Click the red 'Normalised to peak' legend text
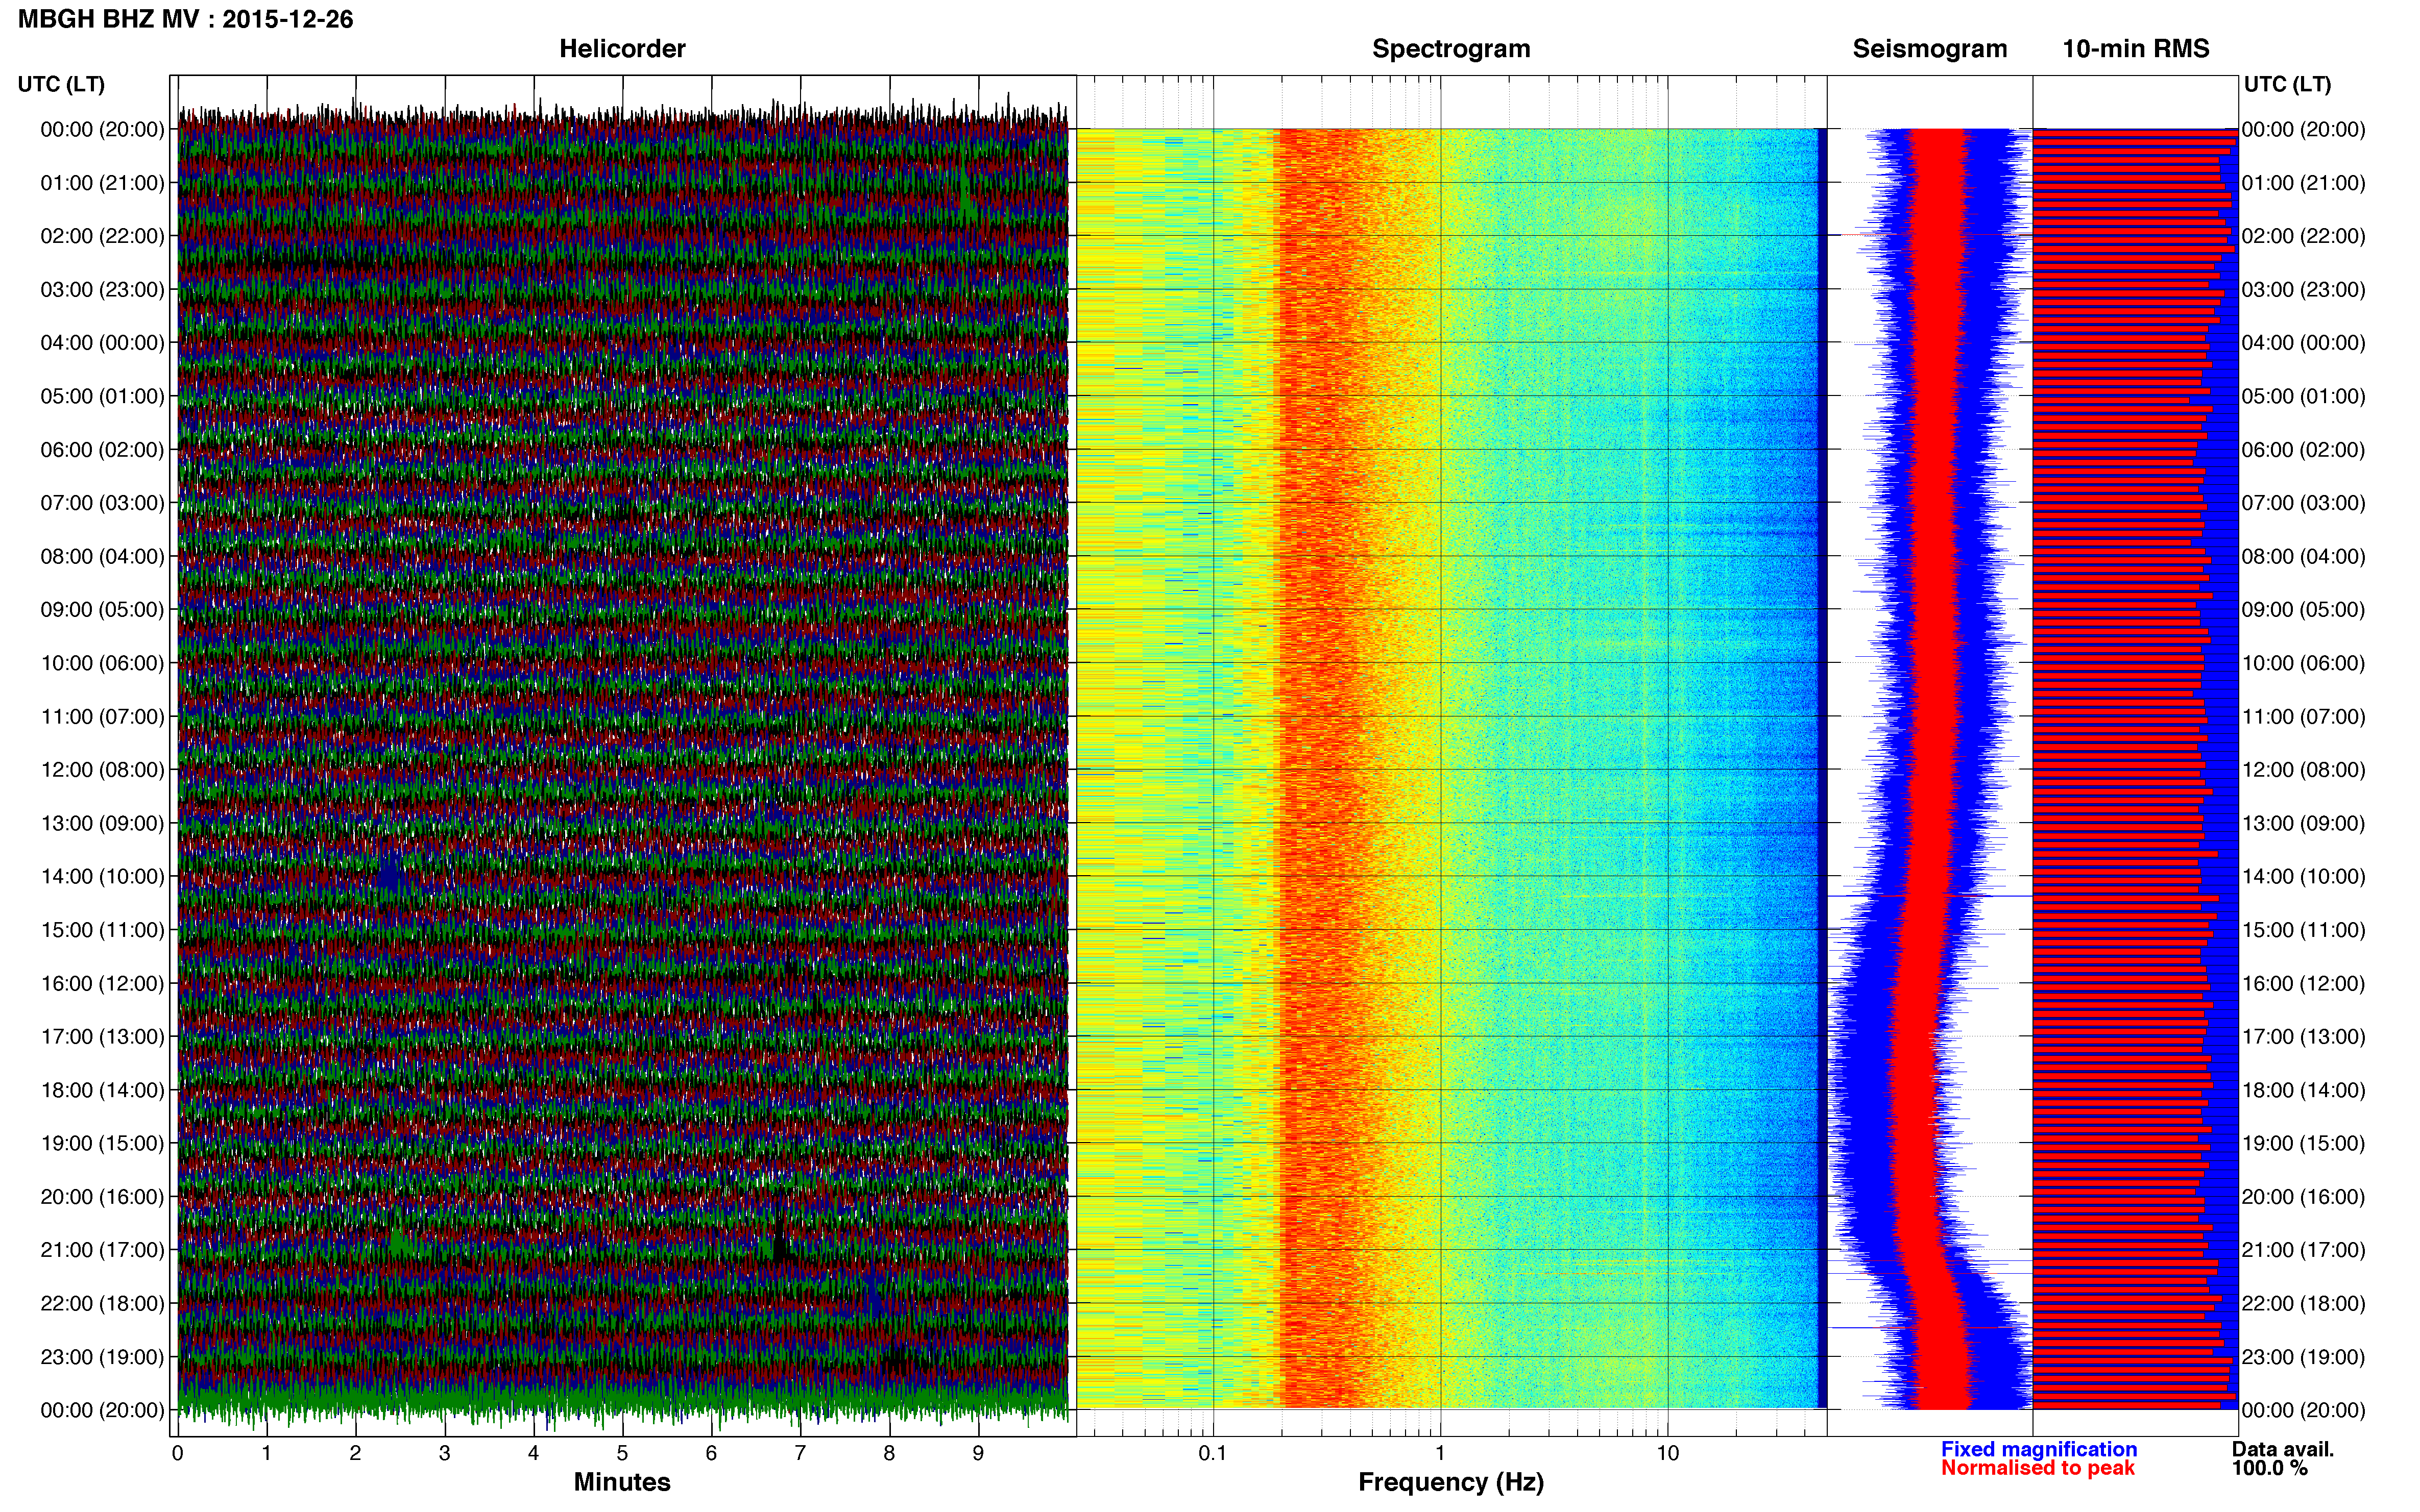The height and width of the screenshot is (1512, 2420). click(x=2038, y=1468)
